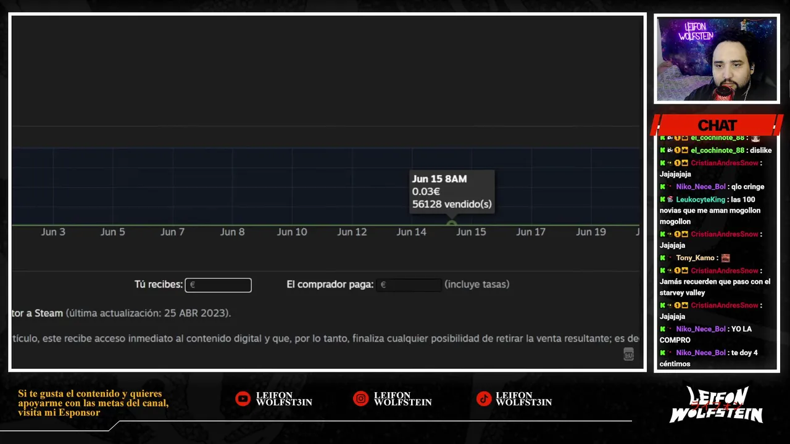Click the '0.03€' tooltip price
790x444 pixels.
426,192
